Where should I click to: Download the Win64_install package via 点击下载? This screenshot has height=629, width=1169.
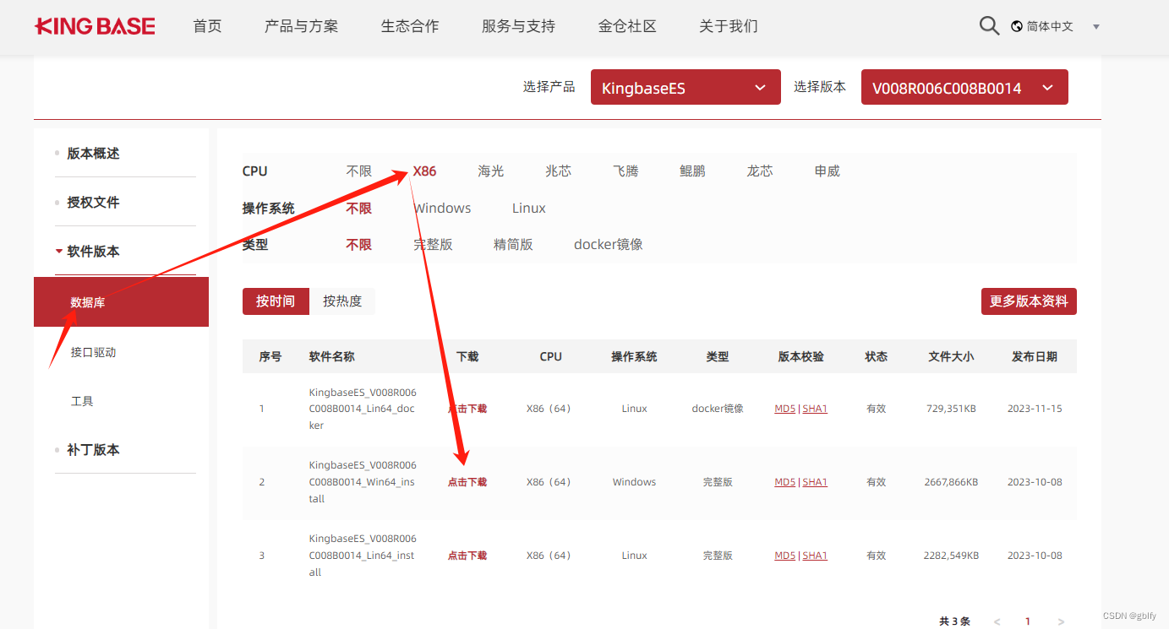point(467,481)
